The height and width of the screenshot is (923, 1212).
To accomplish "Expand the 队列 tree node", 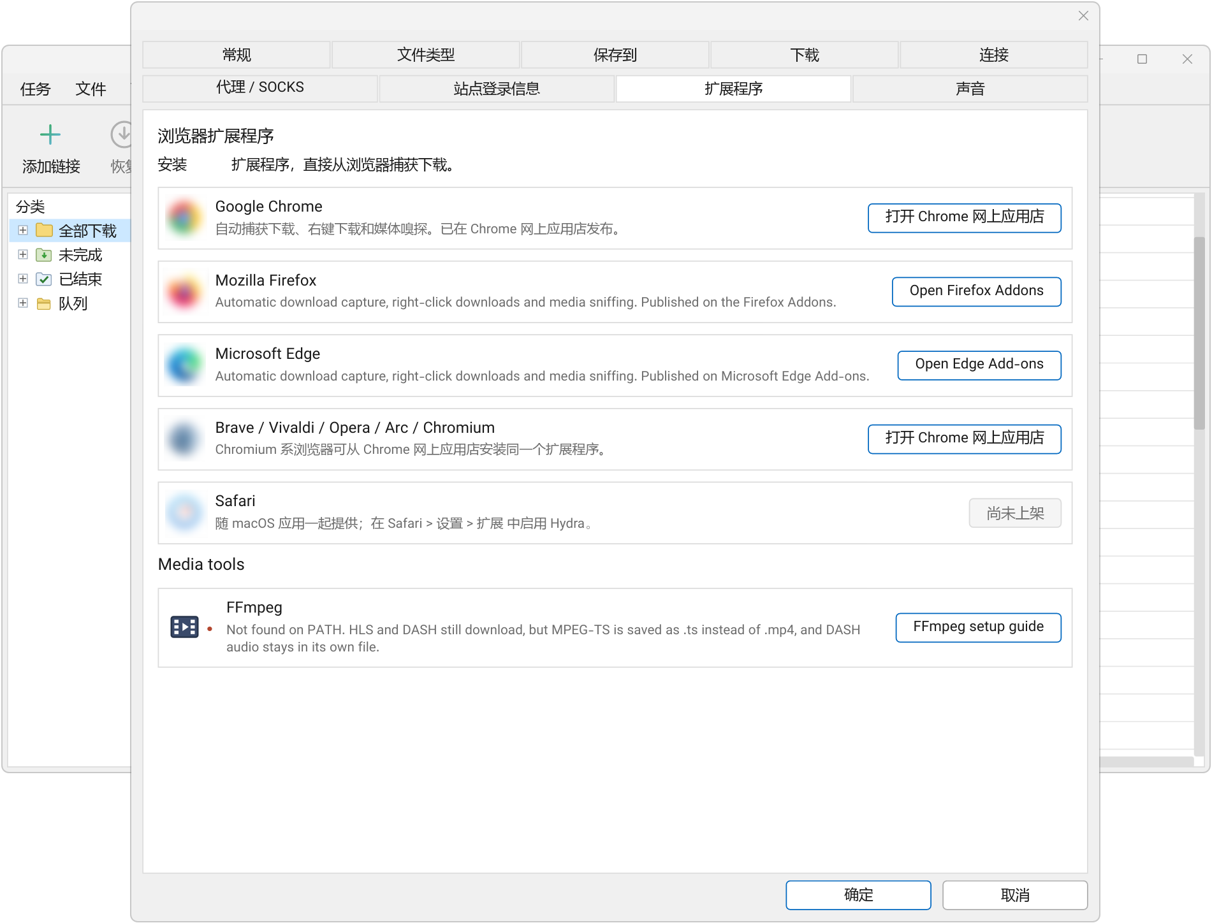I will pos(23,303).
